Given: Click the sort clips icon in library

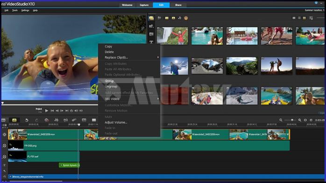Looking at the screenshot, I should pyautogui.click(x=311, y=18).
